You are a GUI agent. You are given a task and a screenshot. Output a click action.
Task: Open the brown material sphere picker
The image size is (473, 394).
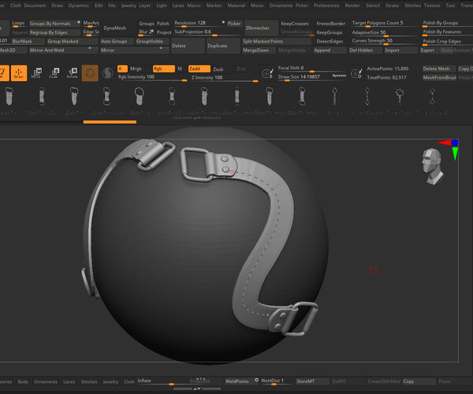[90, 73]
